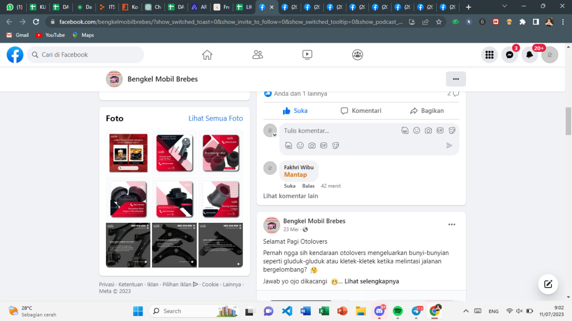Image resolution: width=572 pixels, height=321 pixels.
Task: Open page options three-dot button
Action: coord(456,79)
